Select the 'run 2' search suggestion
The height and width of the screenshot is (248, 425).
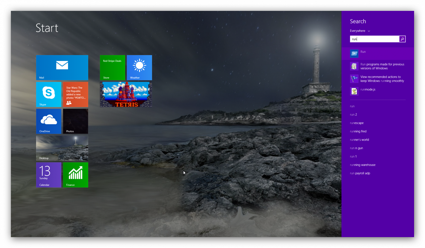click(x=354, y=115)
